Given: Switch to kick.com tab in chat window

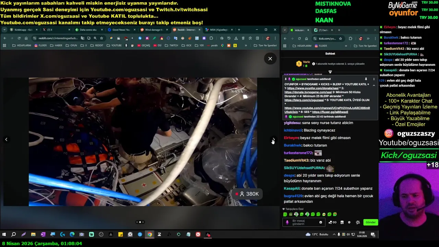Looking at the screenshot, I should click(x=299, y=30).
